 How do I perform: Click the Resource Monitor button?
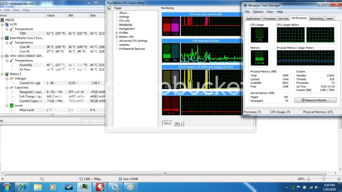click(x=315, y=100)
